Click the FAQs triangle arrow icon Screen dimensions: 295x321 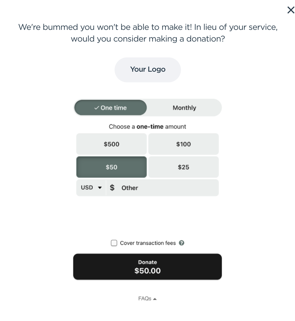click(155, 299)
